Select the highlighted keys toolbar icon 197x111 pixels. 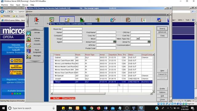[67, 20]
